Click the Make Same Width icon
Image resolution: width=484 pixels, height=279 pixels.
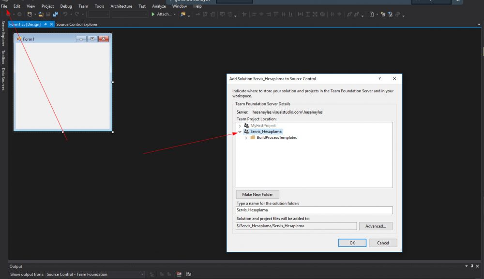pos(301,14)
